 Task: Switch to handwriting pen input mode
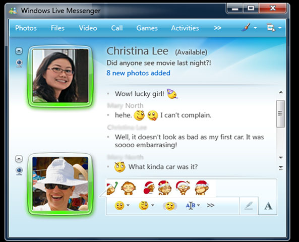pos(249,206)
